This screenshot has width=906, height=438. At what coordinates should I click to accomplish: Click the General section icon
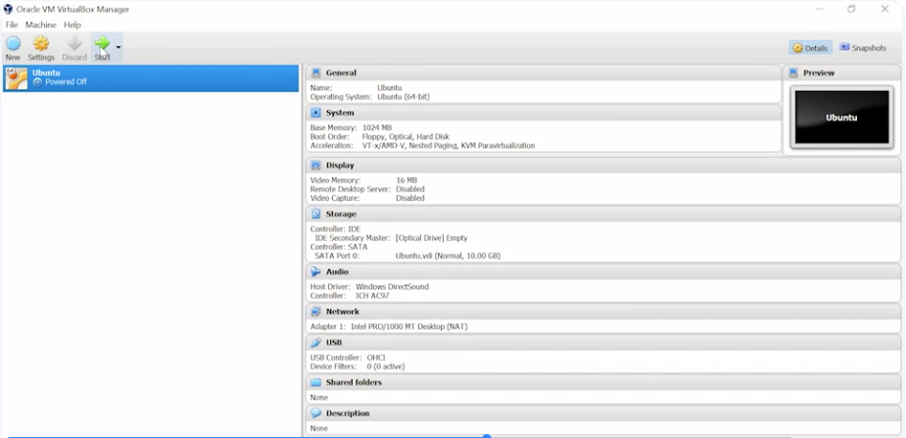(315, 73)
